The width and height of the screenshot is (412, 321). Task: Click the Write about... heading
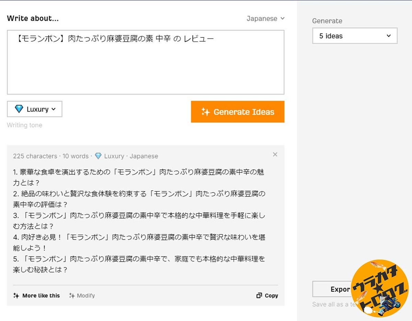tap(33, 19)
